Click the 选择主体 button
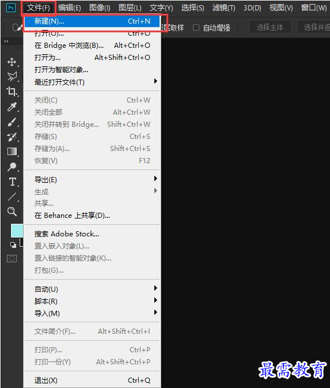Viewport: 330px width, 388px height. tap(270, 27)
